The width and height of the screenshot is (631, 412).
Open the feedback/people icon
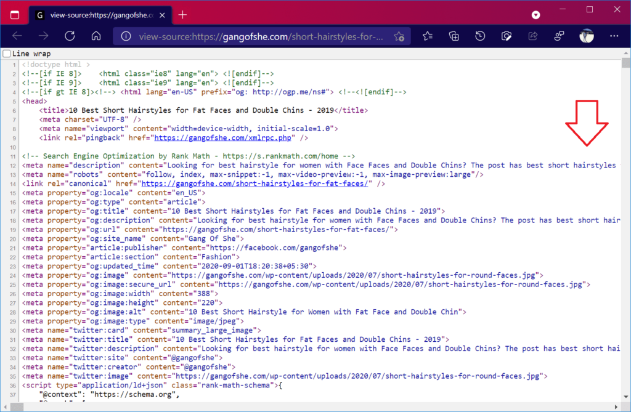(559, 36)
